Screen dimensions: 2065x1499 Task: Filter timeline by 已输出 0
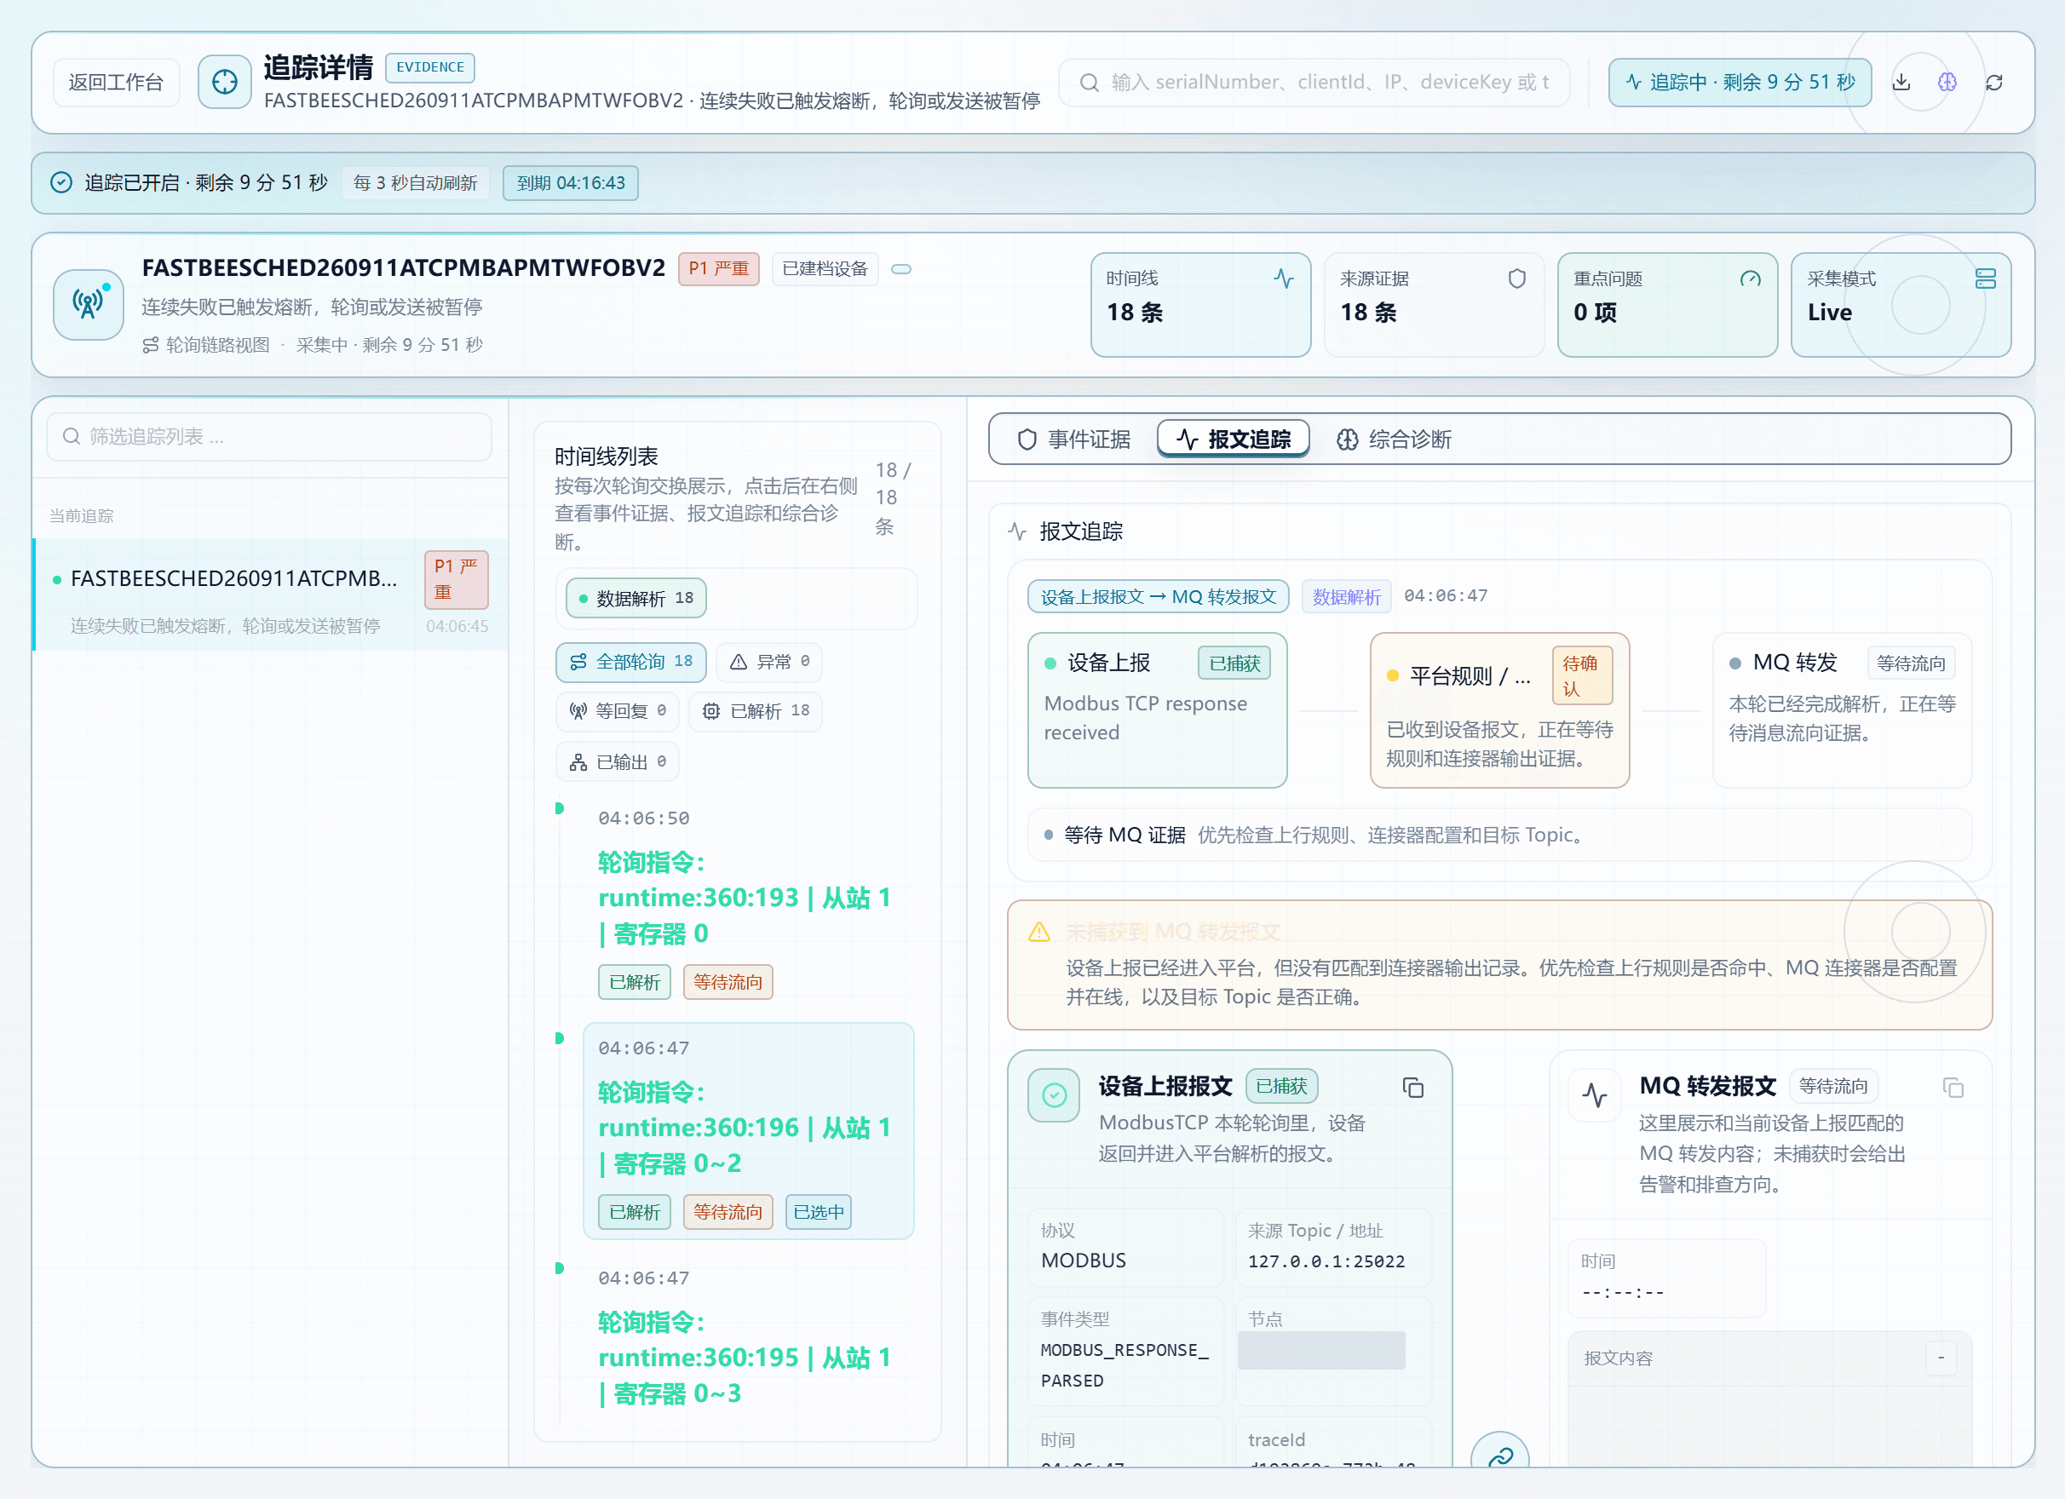[618, 761]
